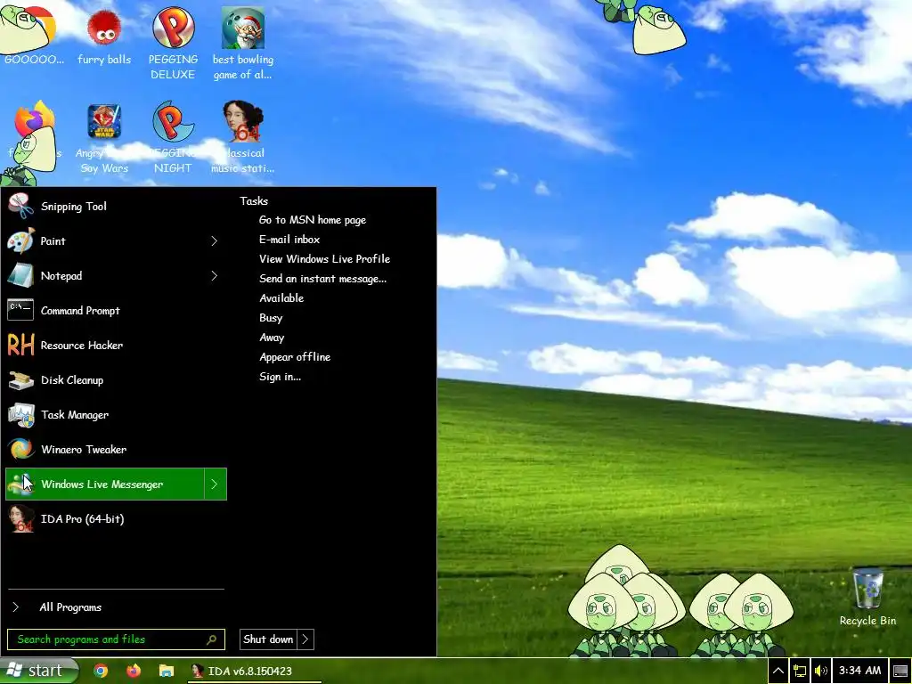The image size is (912, 684).
Task: Open Snipping Tool from start menu
Action: [x=115, y=207]
